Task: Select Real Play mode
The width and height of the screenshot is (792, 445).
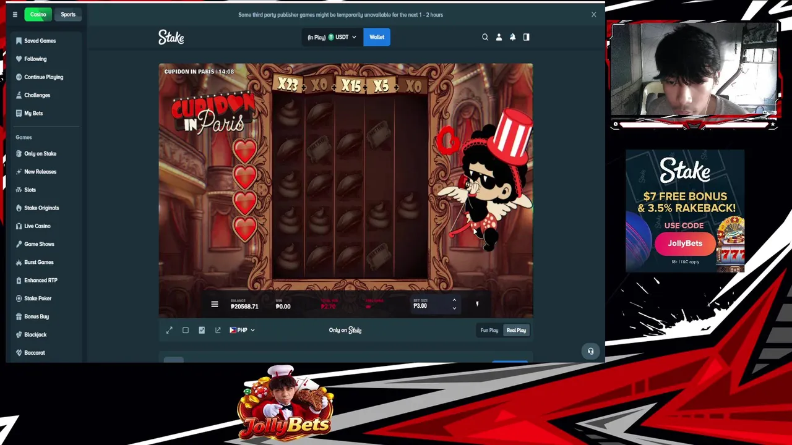Action: [x=516, y=330]
